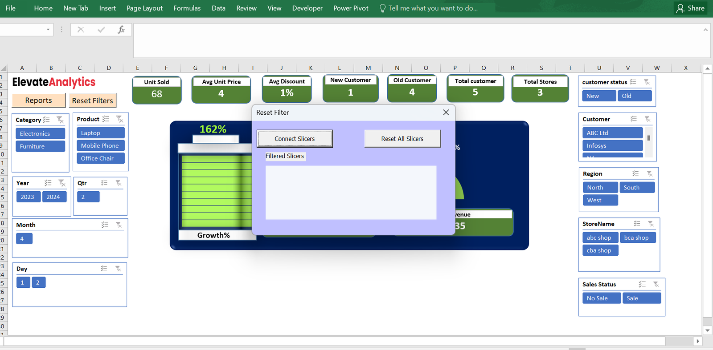Image resolution: width=713 pixels, height=350 pixels.
Task: Open the Name Box dropdown arrow
Action: [x=48, y=30]
